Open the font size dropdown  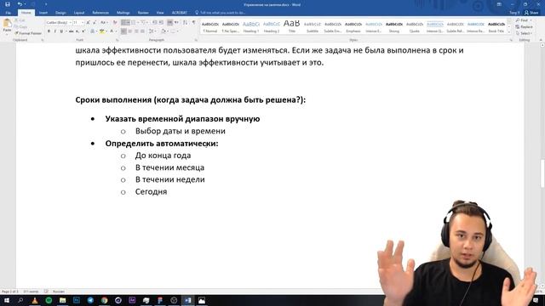tap(83, 23)
